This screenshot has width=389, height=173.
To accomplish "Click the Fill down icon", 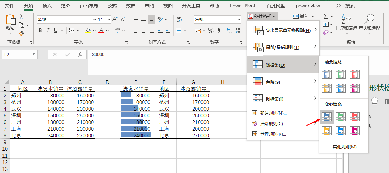I will click(x=326, y=24).
